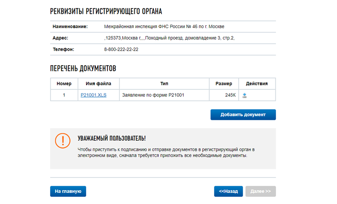Click the Размер column header

[x=224, y=84]
